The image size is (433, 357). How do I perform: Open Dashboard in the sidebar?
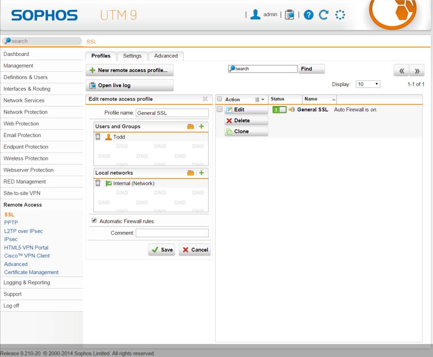(41, 54)
